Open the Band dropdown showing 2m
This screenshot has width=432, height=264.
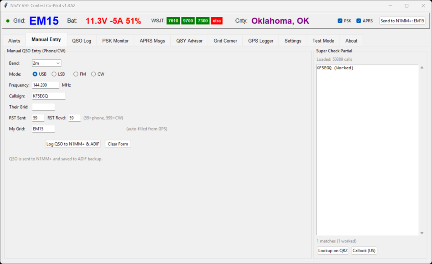coord(46,63)
